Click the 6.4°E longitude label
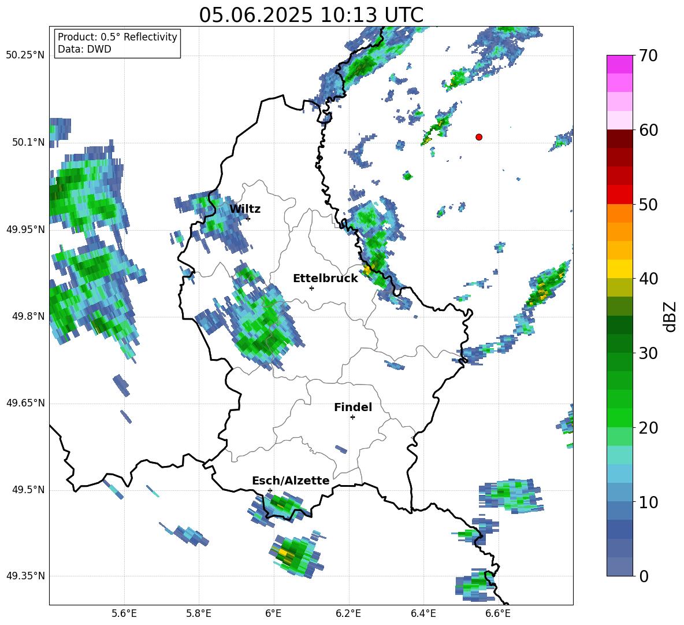Image resolution: width=684 pixels, height=625 pixels. [423, 613]
